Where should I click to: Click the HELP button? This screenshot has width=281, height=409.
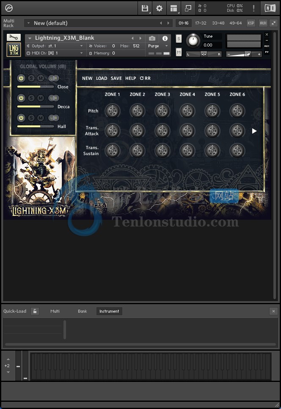pyautogui.click(x=131, y=78)
